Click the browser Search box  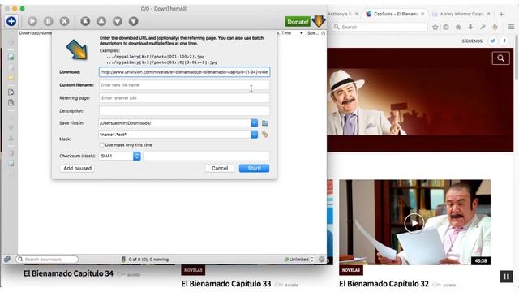(x=380, y=27)
